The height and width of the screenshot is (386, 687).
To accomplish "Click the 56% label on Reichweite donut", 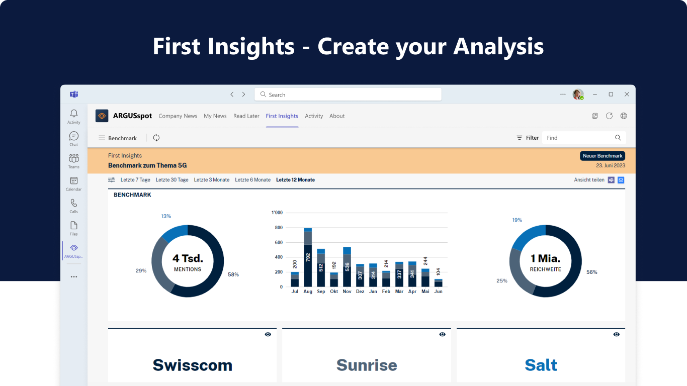I will 592,272.
